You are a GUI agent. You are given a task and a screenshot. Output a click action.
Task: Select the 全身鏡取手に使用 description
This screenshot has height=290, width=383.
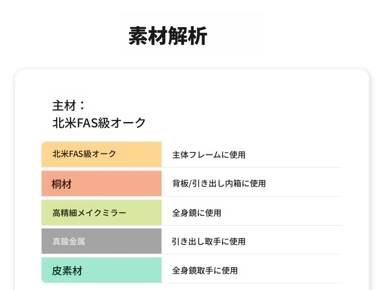coord(205,271)
